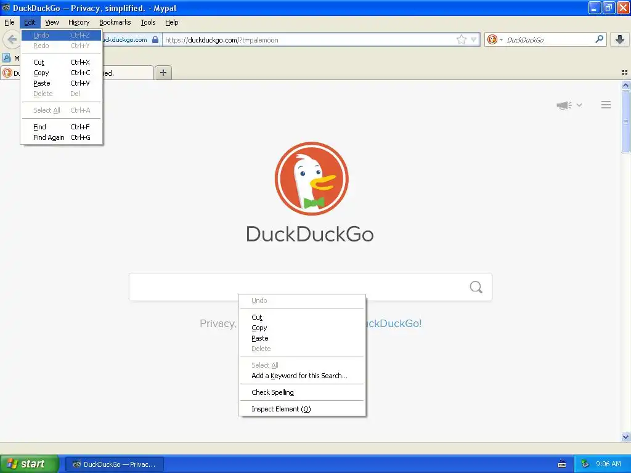
Task: Open the Bookmarks menu
Action: pyautogui.click(x=115, y=22)
